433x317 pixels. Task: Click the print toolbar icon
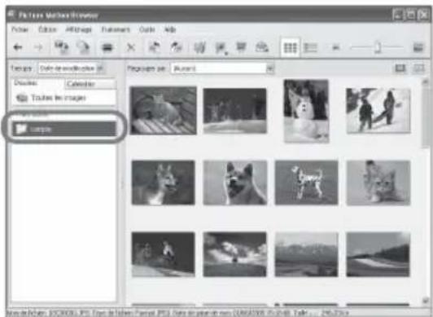[107, 48]
